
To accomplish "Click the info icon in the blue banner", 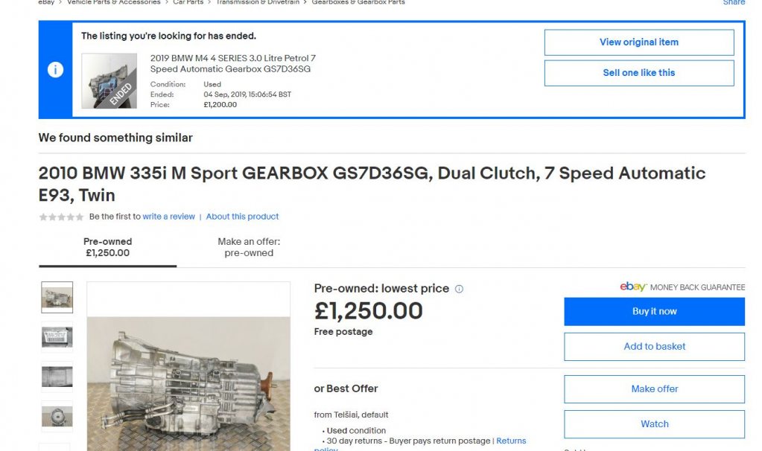I will (55, 70).
